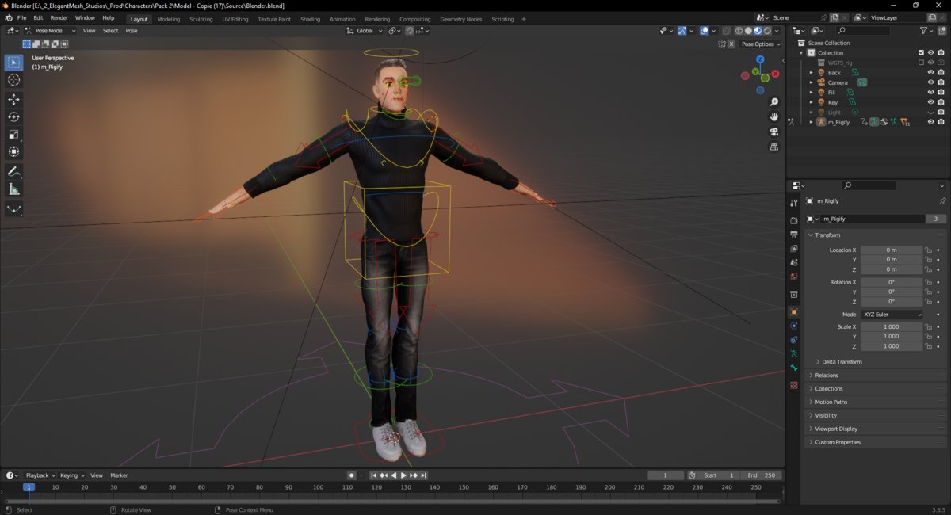Viewport: 951px width, 515px height.
Task: Activate the Rotate tool
Action: (x=13, y=116)
